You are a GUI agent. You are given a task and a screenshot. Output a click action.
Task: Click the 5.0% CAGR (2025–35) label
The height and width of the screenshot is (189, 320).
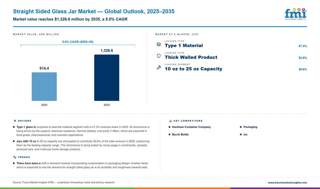coord(78,42)
